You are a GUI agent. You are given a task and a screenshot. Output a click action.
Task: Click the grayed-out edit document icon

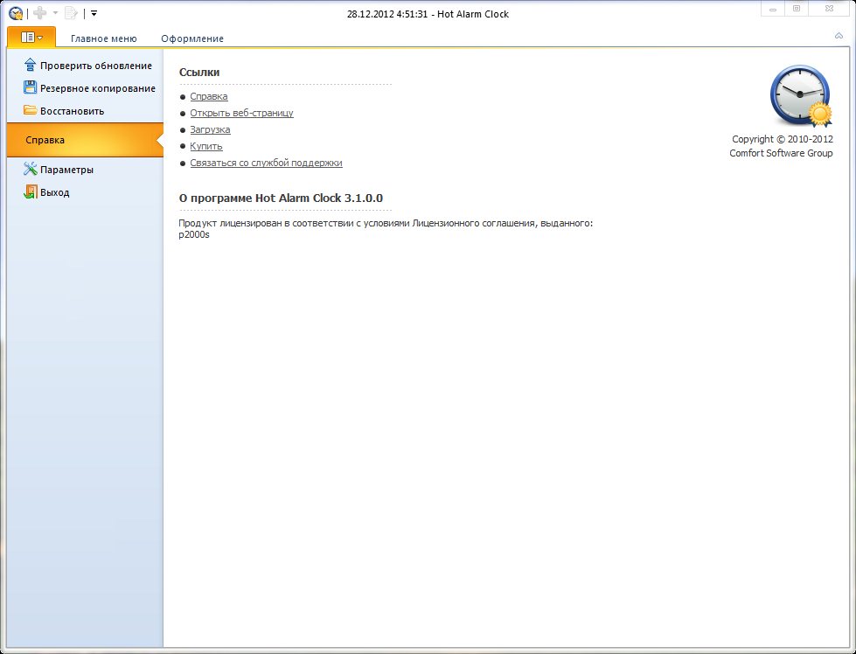point(71,12)
